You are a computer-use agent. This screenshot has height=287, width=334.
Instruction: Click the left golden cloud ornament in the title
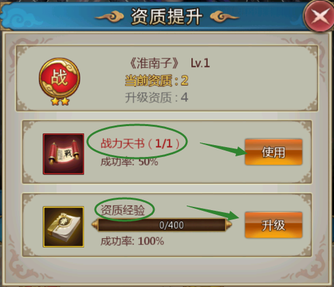(x=110, y=17)
